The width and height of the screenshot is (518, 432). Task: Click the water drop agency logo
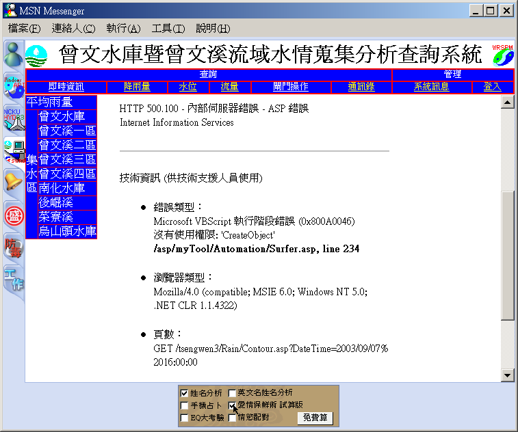tap(36, 56)
